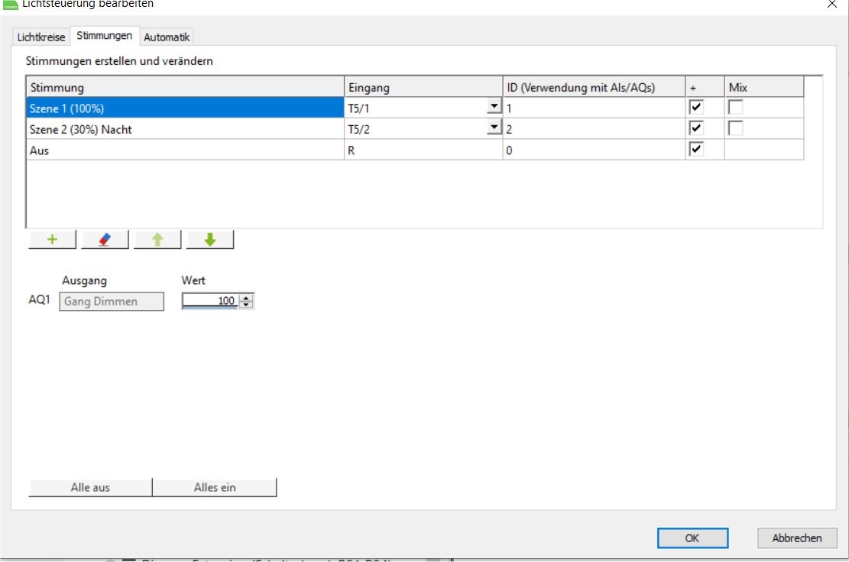Move Stimmung up with the green up arrow
This screenshot has height=562, width=849.
pos(157,239)
